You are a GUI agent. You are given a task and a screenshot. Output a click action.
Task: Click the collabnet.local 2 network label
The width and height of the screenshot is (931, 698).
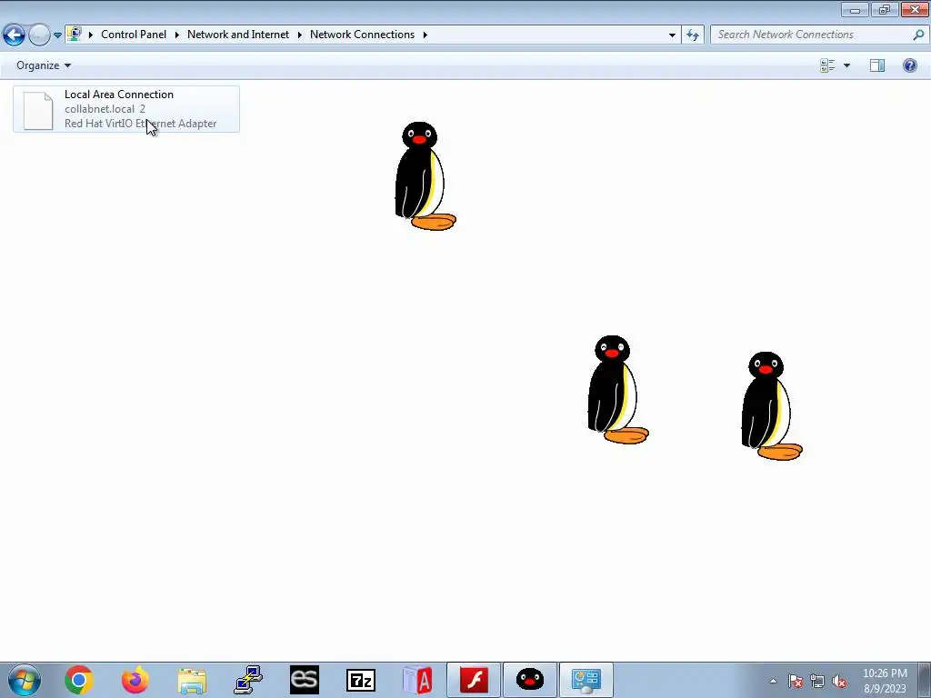105,109
